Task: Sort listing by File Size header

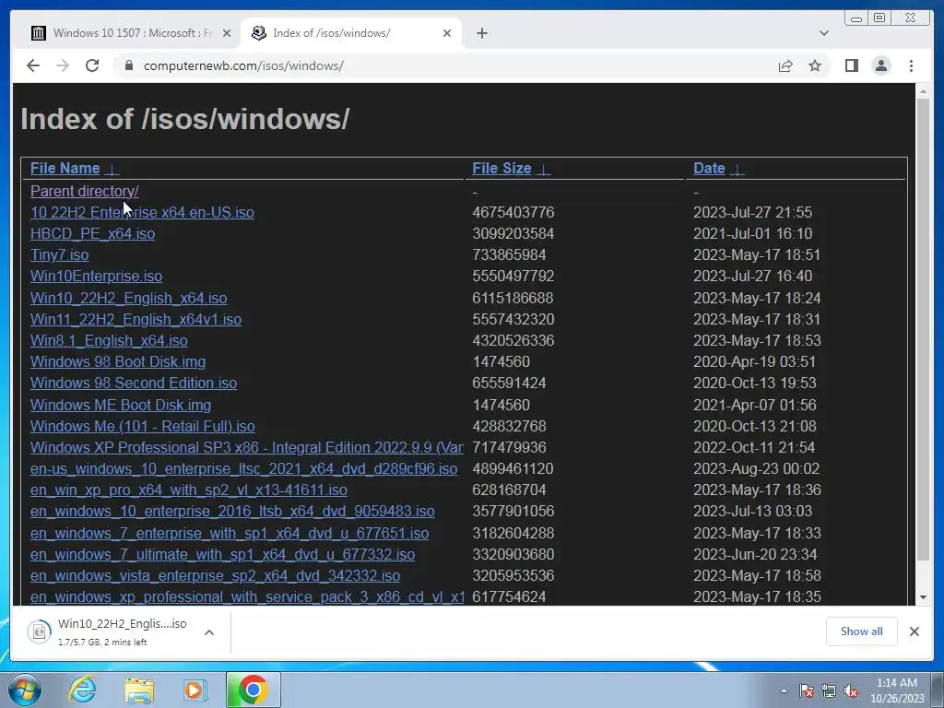Action: [501, 168]
